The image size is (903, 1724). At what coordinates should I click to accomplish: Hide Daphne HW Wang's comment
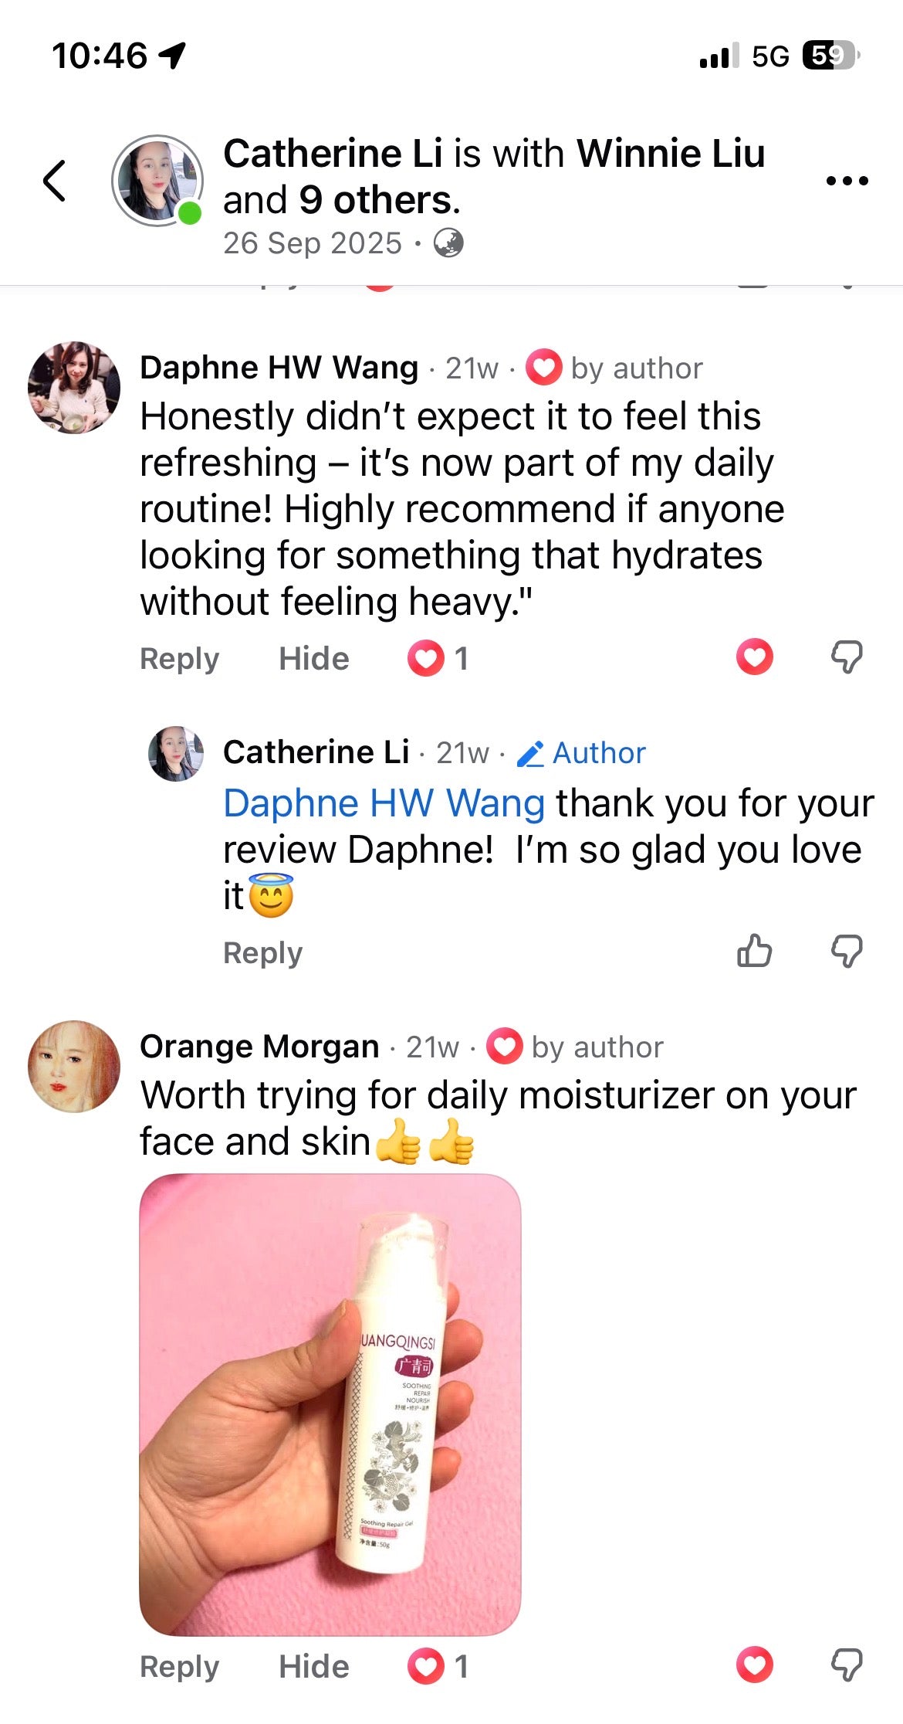[313, 658]
